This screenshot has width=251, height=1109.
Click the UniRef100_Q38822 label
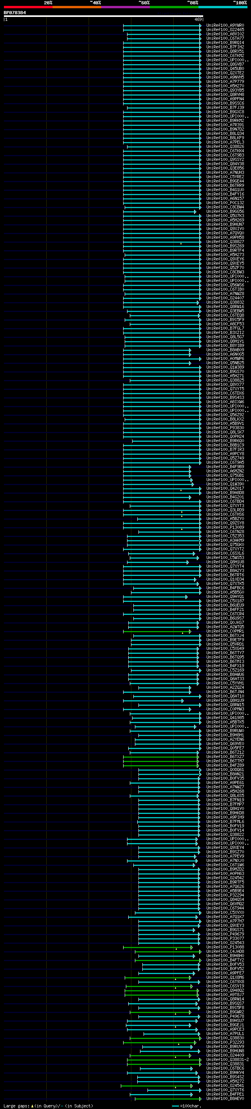(225, 835)
